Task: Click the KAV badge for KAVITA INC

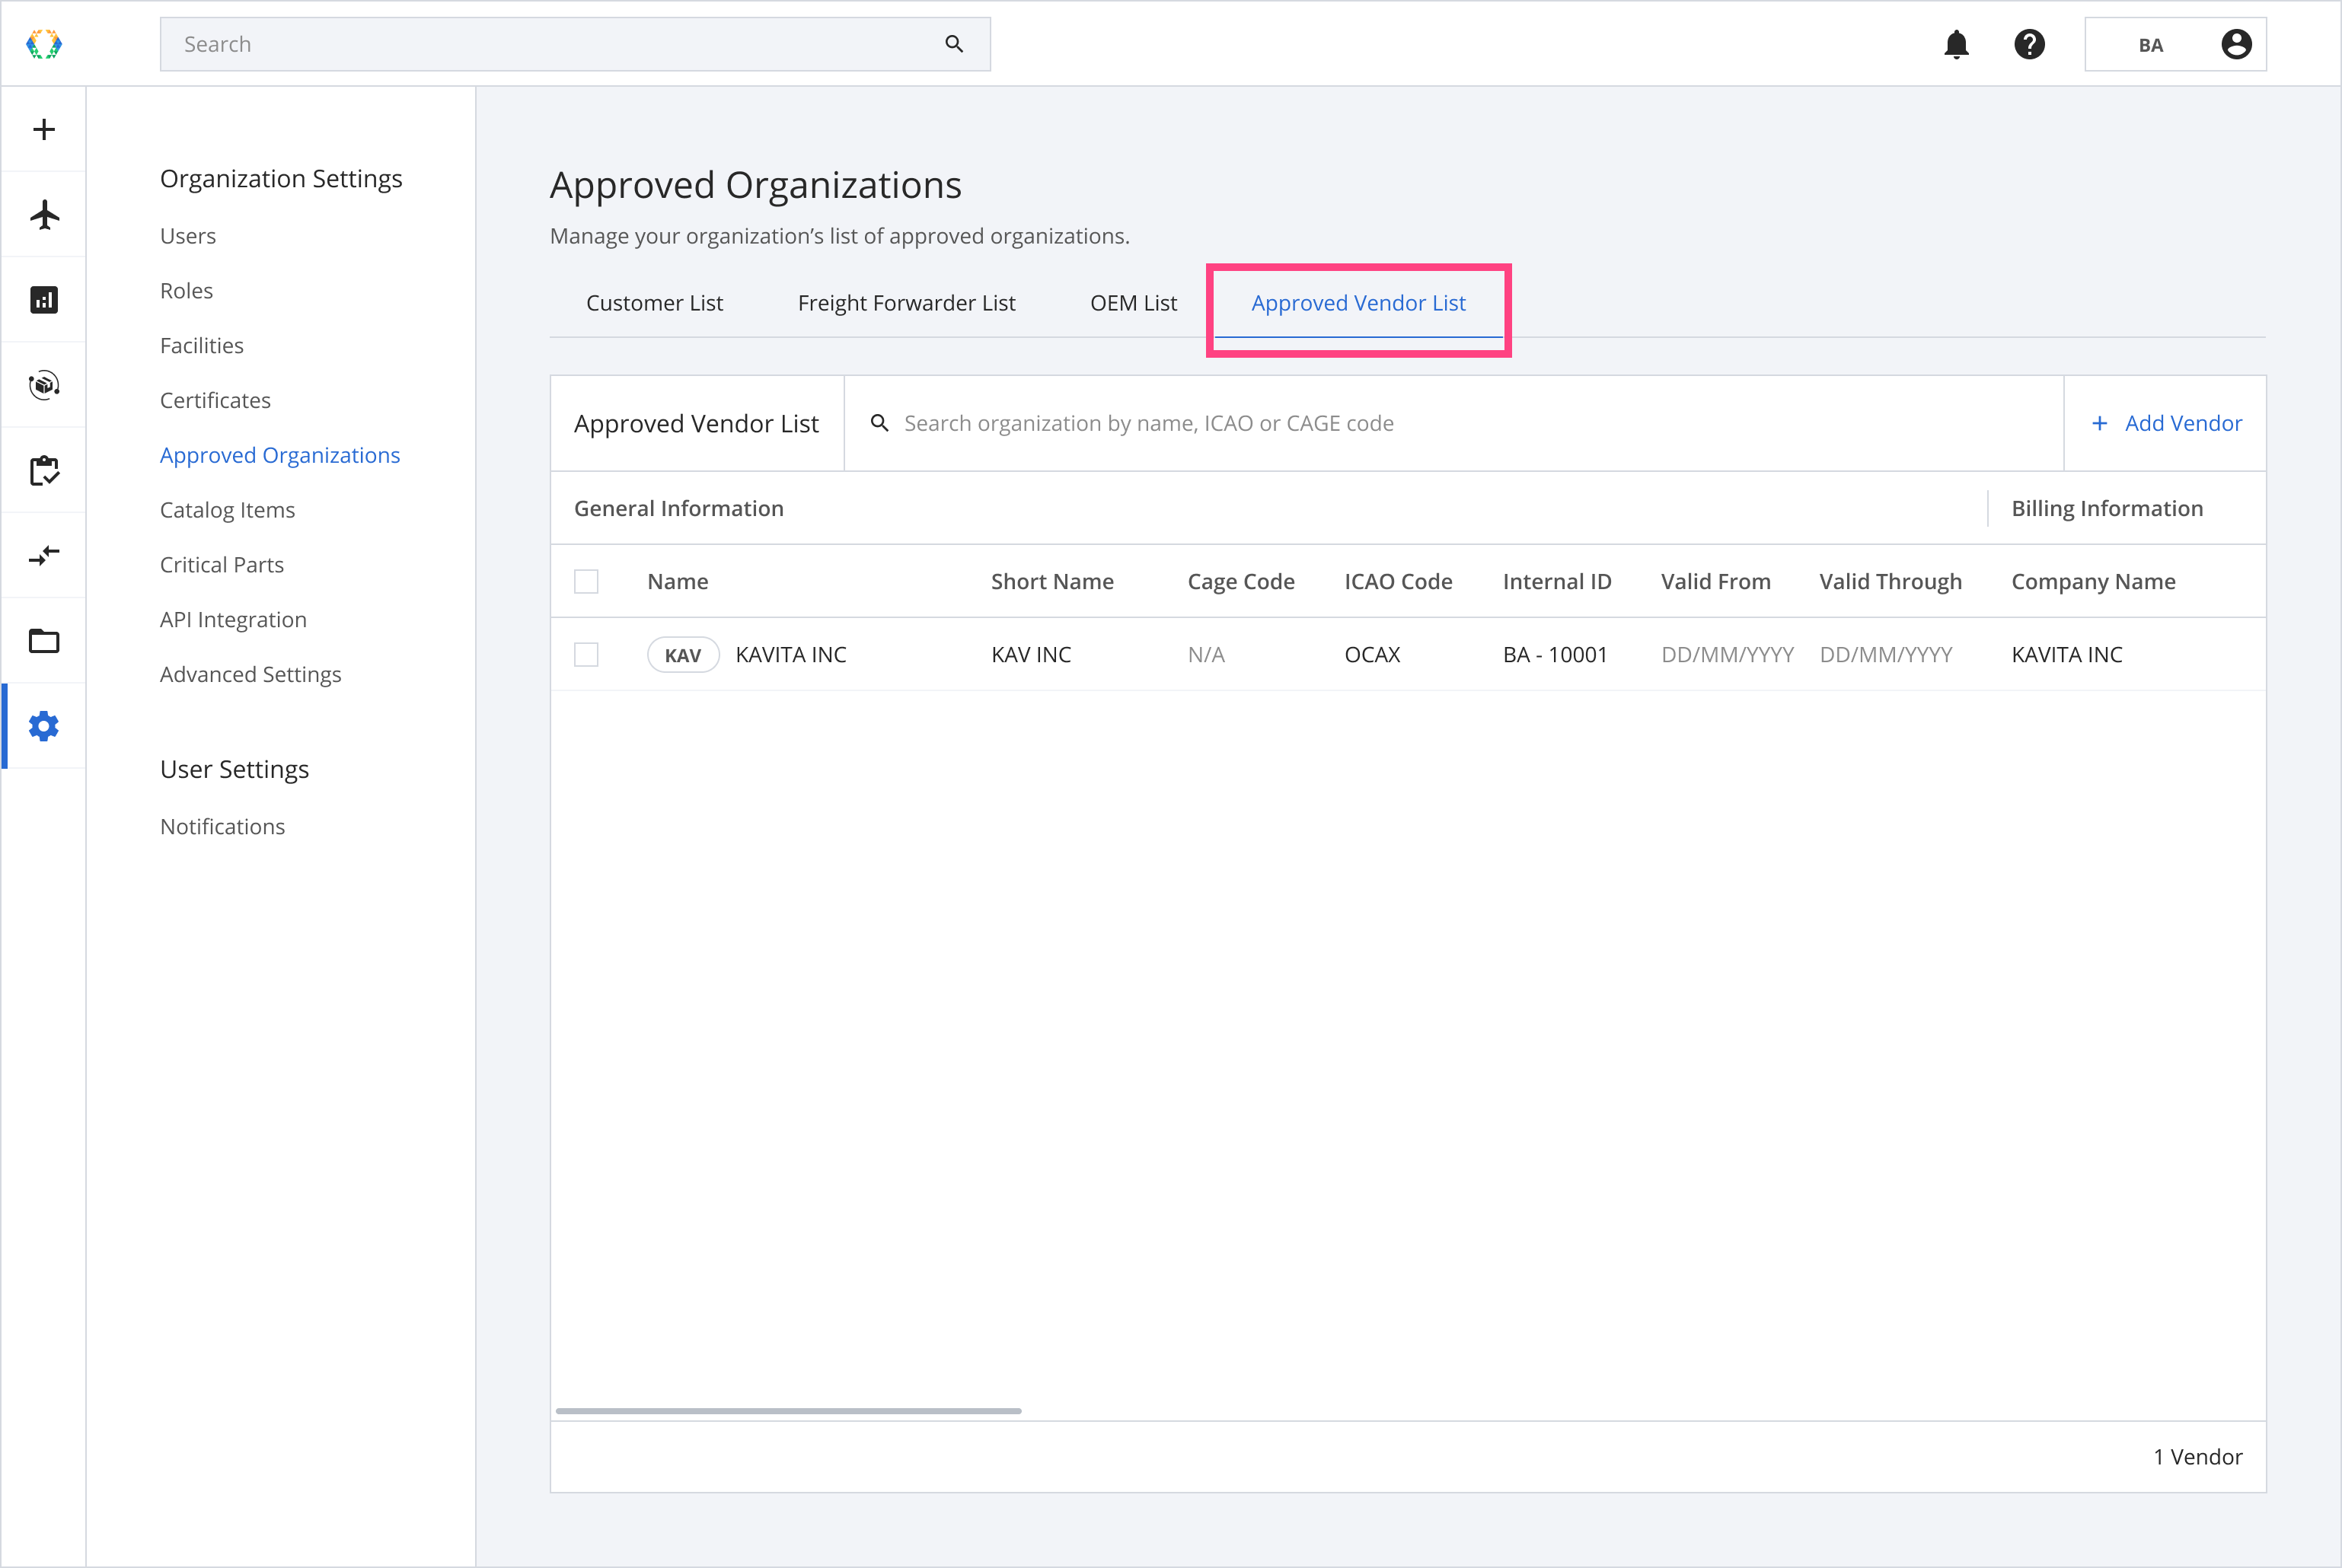Action: point(683,655)
